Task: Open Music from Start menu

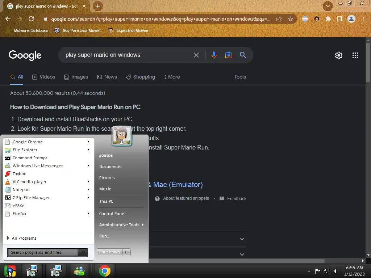Action: pos(105,189)
